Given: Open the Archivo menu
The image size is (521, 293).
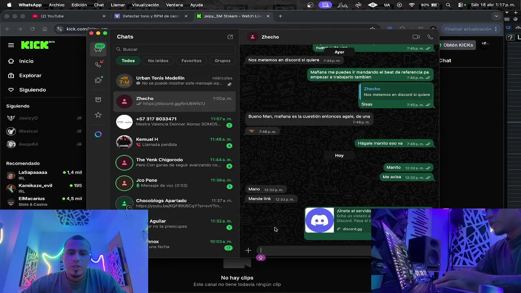Looking at the screenshot, I should click(x=57, y=5).
